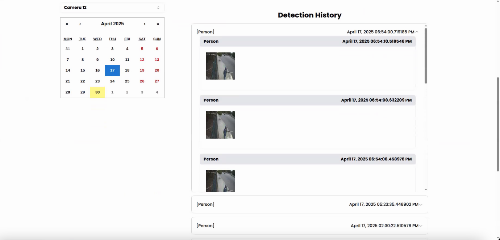Open thumbnail for 06:54:08.458976 PM detection

(220, 181)
